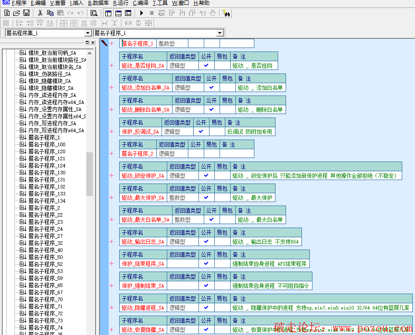Viewport: 415px width, 335px height.
Task: Toggle public checkmark for 驱动_输出日志_SA
Action: pyautogui.click(x=206, y=241)
